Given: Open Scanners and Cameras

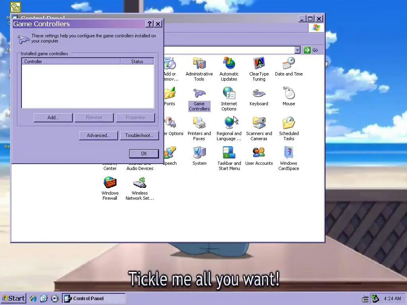Looking at the screenshot, I should [x=259, y=129].
